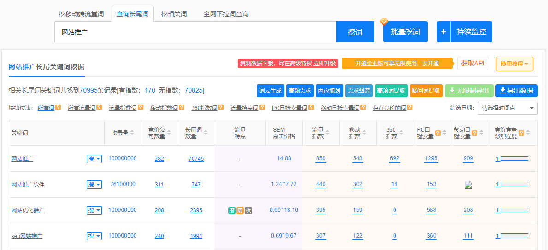Click the 无限制导出 button
The width and height of the screenshot is (548, 250).
click(469, 91)
